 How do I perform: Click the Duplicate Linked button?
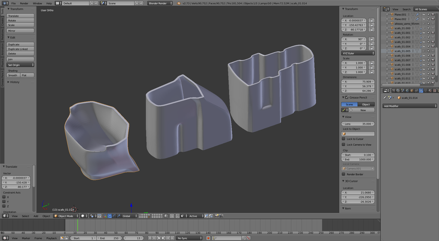(21, 49)
